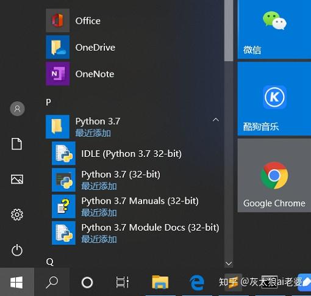Open the 酷狗音乐 tile
The image size is (311, 296).
click(274, 99)
